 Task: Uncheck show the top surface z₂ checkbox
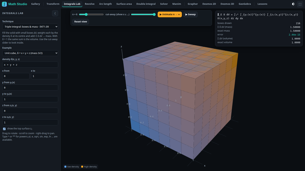pyautogui.click(x=4, y=129)
